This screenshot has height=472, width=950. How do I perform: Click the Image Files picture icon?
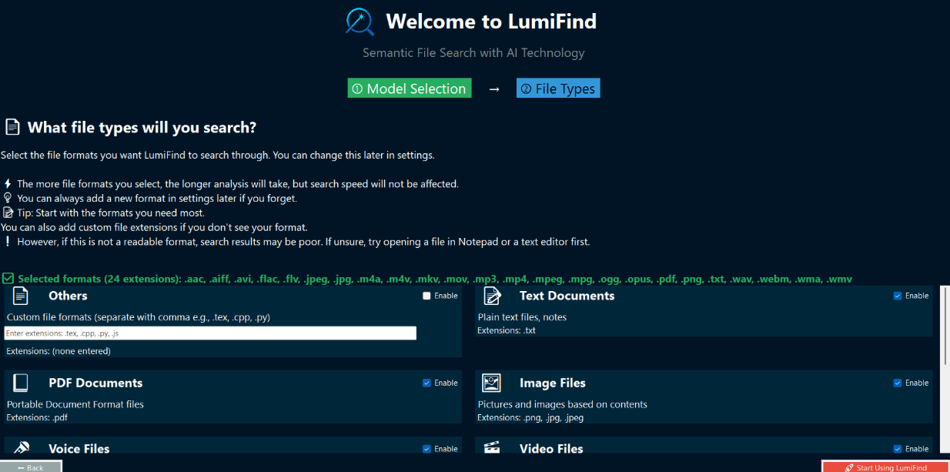(492, 383)
